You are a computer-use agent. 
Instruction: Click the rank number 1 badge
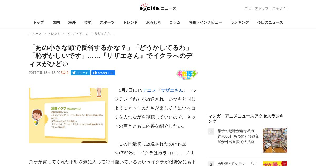coord(211,131)
